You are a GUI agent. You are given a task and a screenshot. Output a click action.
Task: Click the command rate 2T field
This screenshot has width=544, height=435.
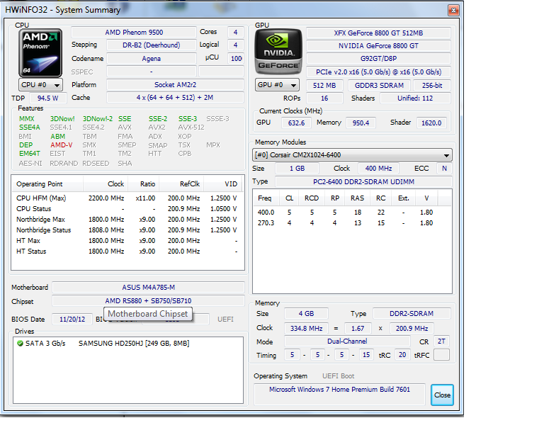pos(441,341)
